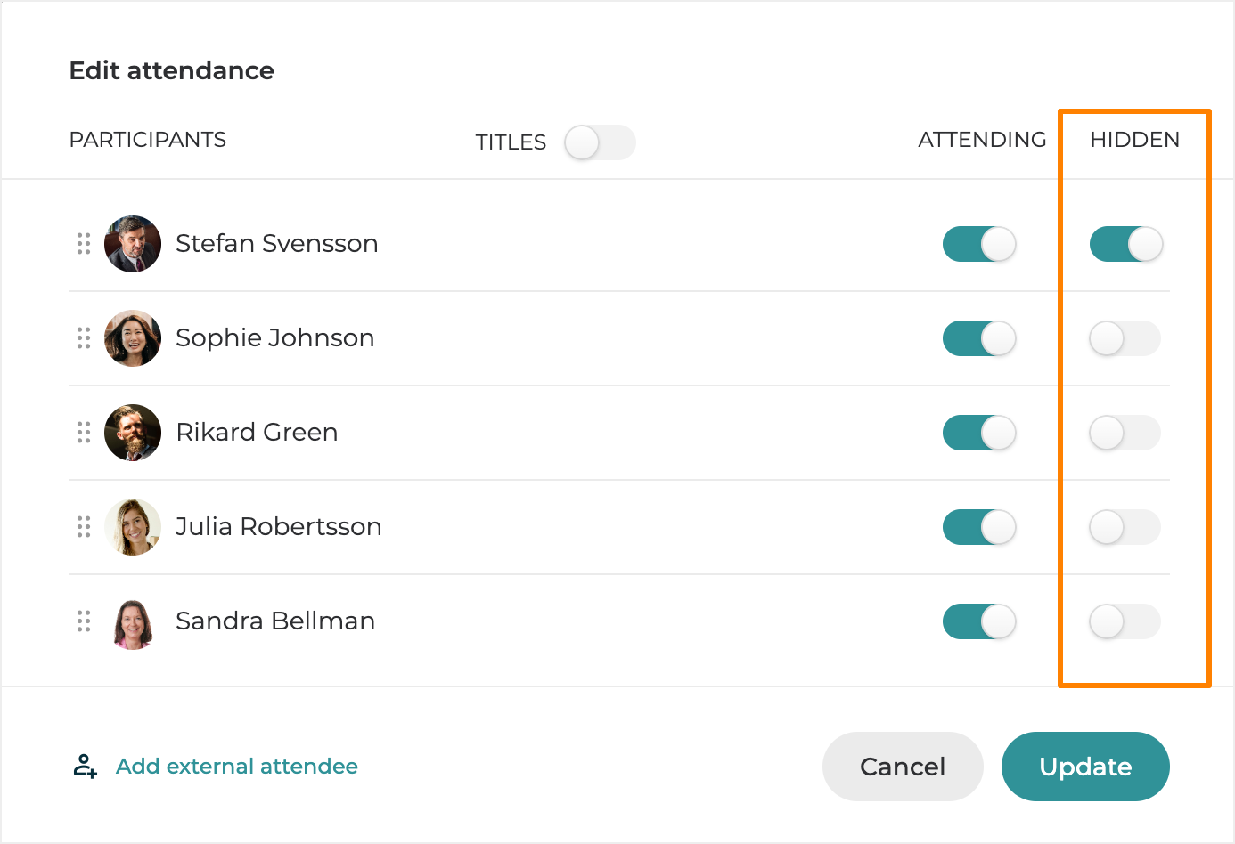1235x844 pixels.
Task: Turn off Stefan Svensson's Attending toggle
Action: 979,244
